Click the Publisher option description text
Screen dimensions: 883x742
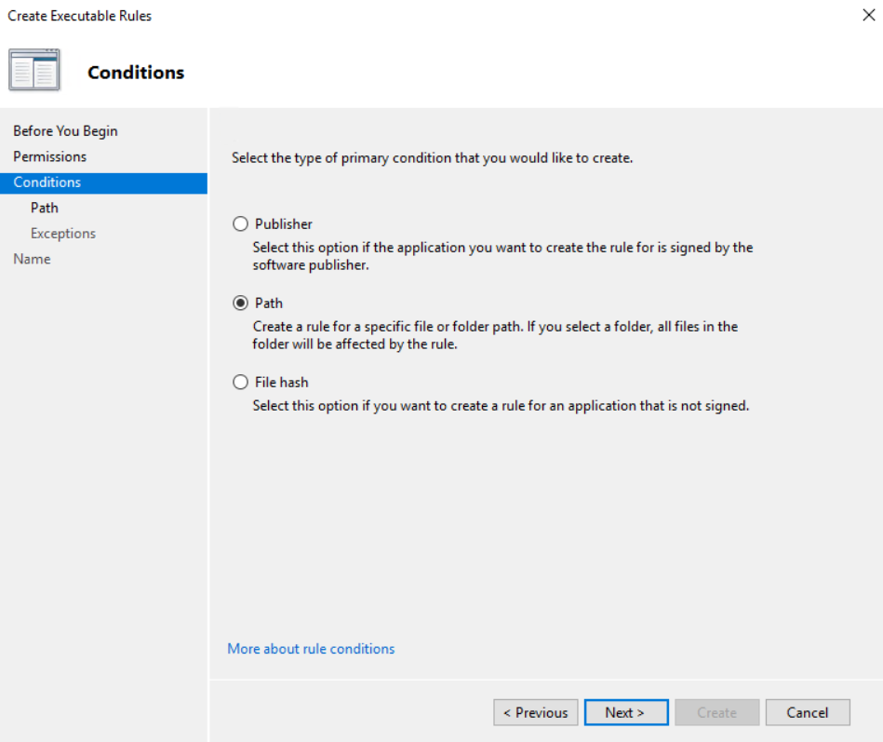(x=502, y=256)
